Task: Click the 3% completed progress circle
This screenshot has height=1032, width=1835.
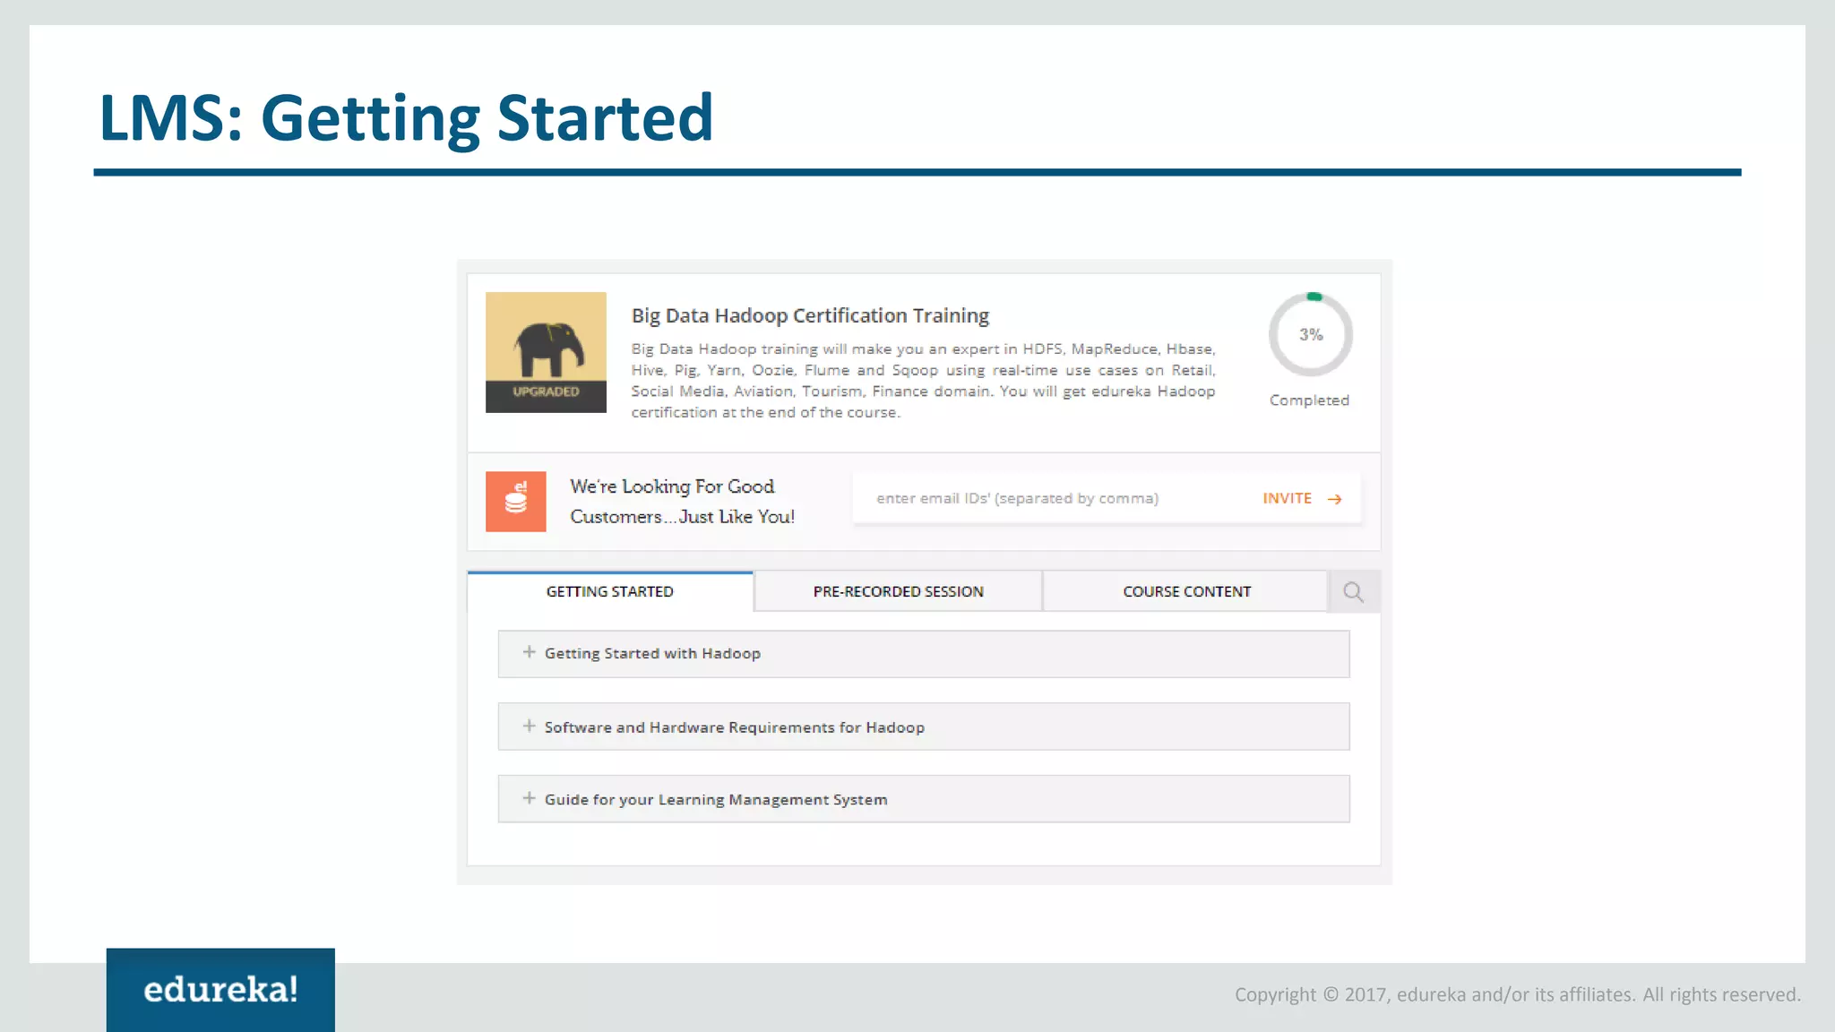Action: [x=1310, y=335]
